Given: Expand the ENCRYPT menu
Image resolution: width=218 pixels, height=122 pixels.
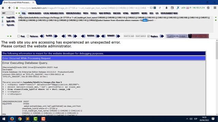Looking at the screenshot, I should tap(135, 13).
